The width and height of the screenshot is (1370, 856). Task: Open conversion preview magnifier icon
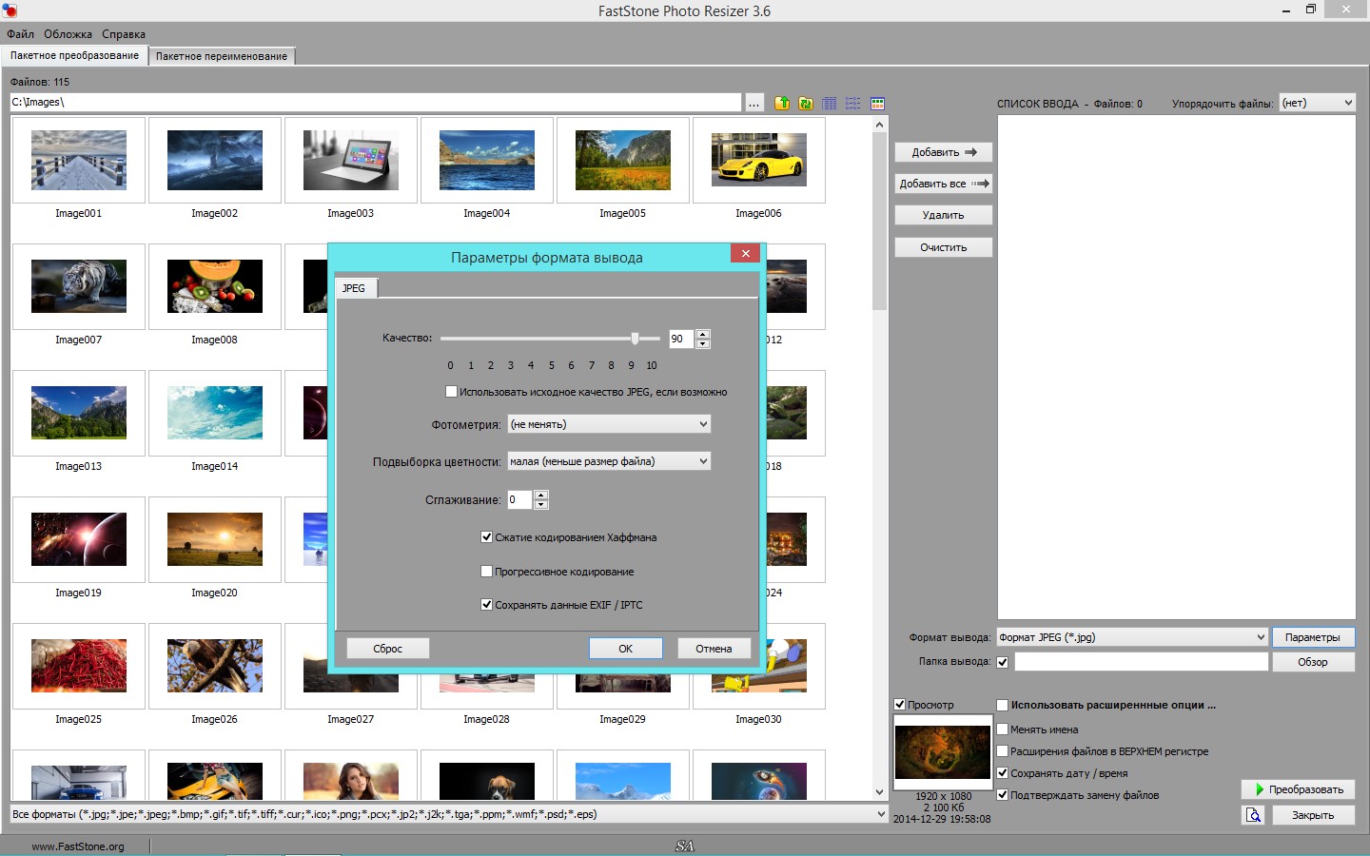tap(1253, 815)
